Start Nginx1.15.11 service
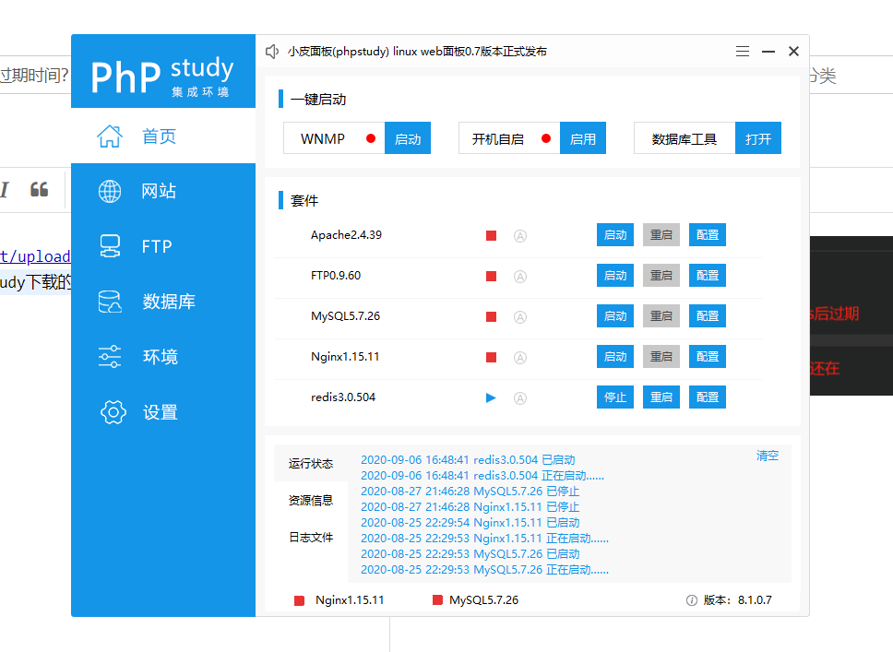 pos(615,357)
